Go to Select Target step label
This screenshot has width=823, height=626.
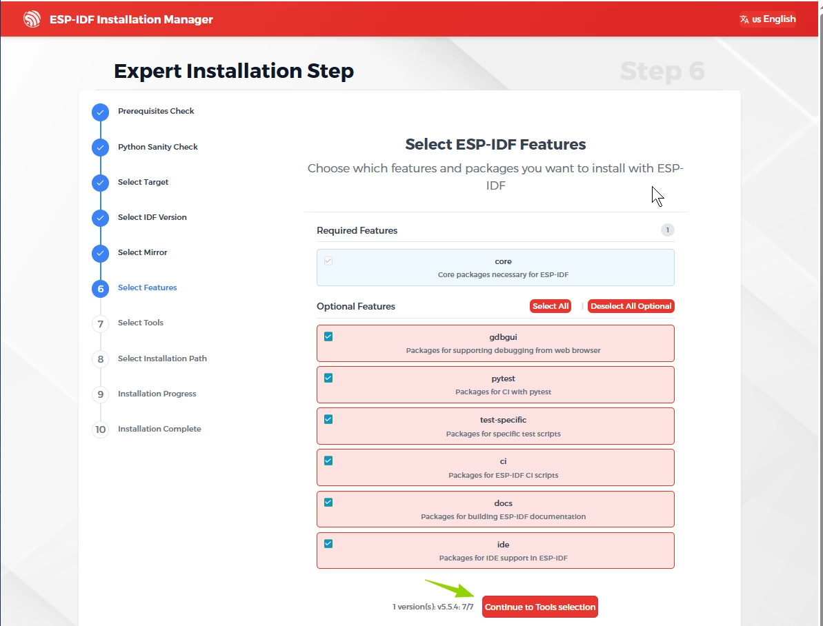pyautogui.click(x=143, y=182)
